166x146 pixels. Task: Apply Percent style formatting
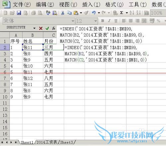click(158, 21)
